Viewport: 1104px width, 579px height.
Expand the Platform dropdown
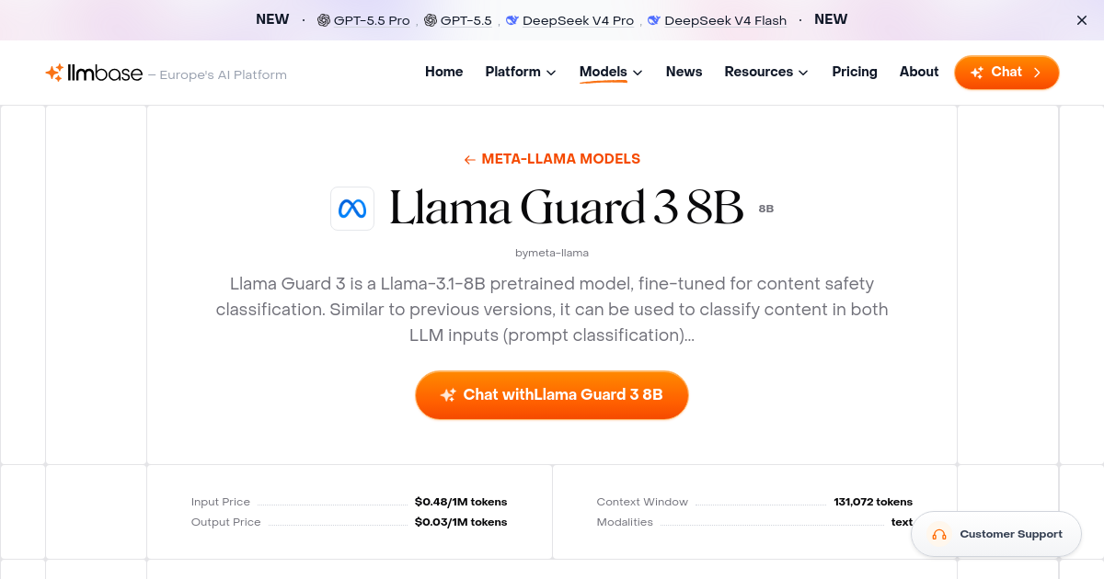[520, 72]
